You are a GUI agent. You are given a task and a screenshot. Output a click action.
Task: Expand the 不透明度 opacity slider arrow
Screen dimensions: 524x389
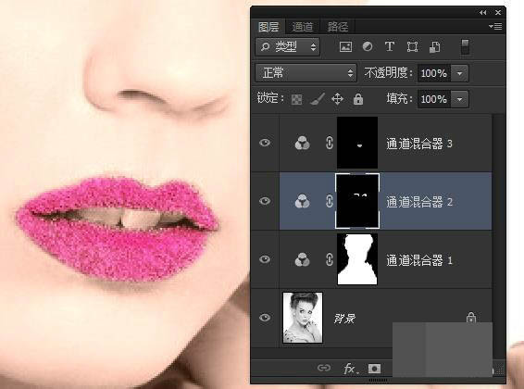click(459, 73)
